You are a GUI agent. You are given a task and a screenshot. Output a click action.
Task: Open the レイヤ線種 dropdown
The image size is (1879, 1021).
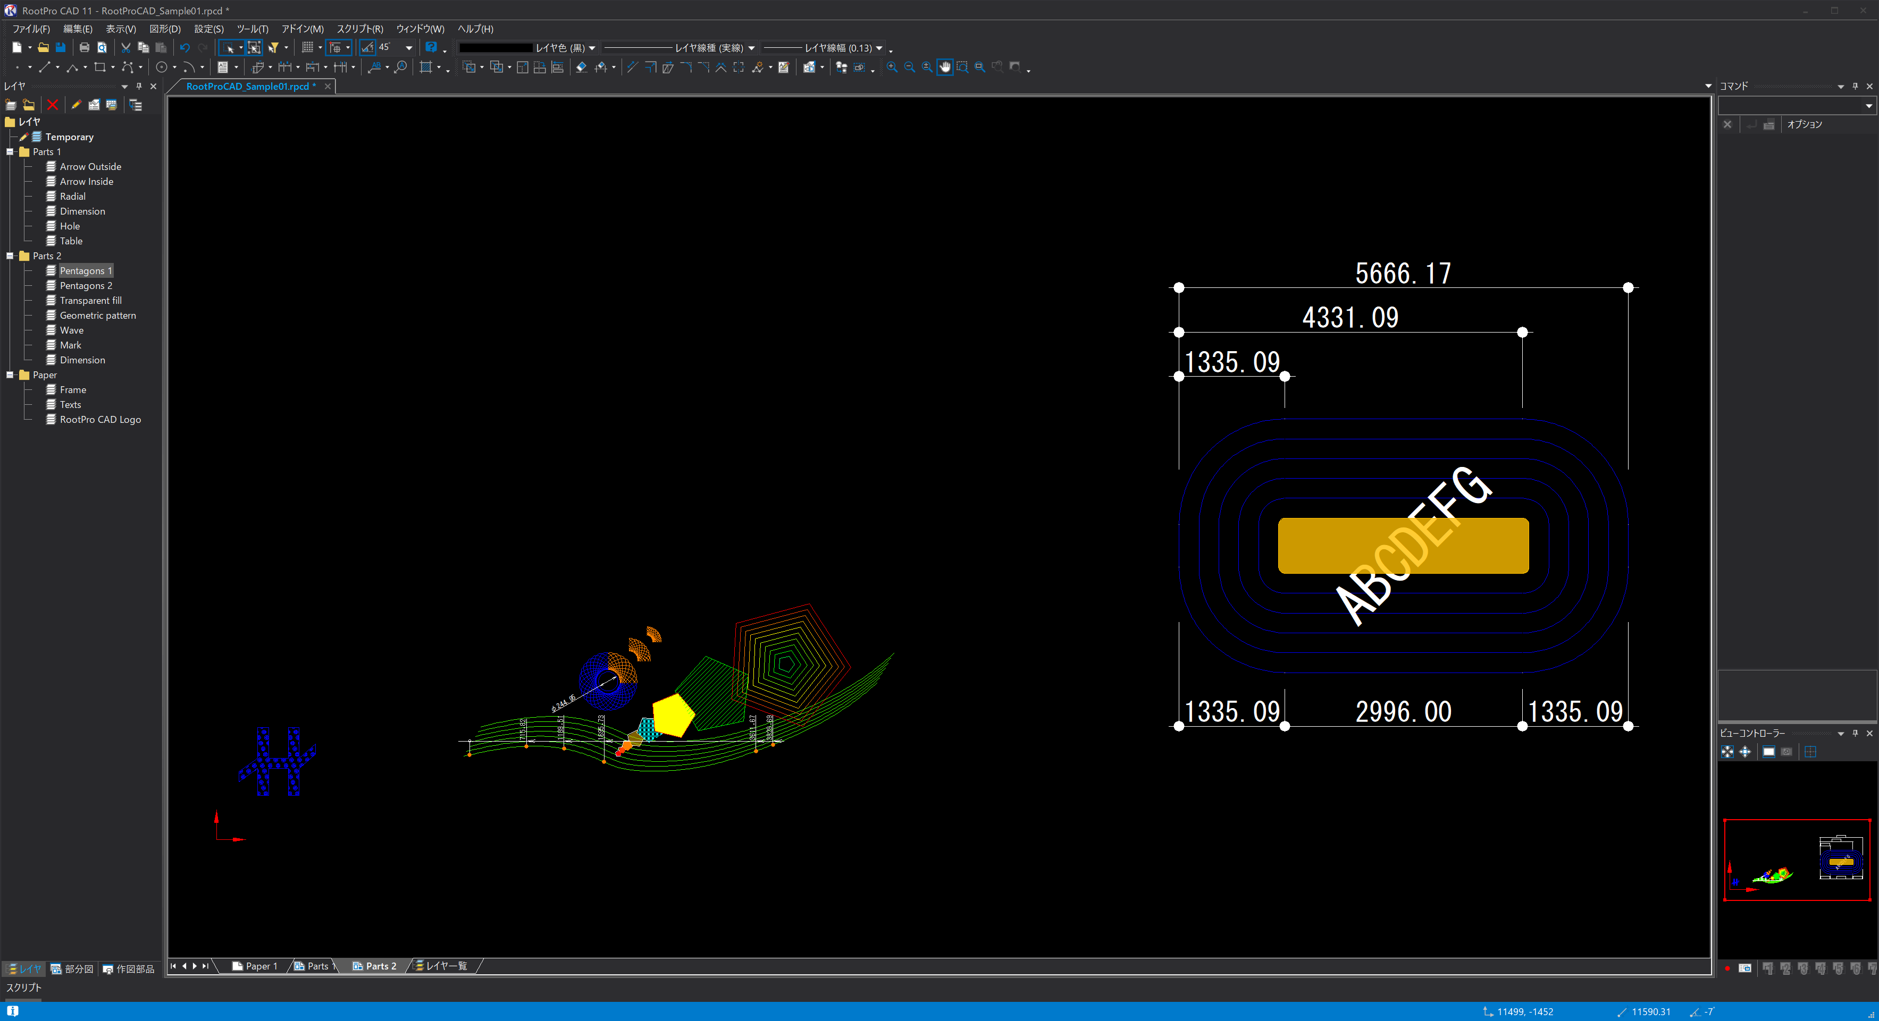click(x=752, y=48)
